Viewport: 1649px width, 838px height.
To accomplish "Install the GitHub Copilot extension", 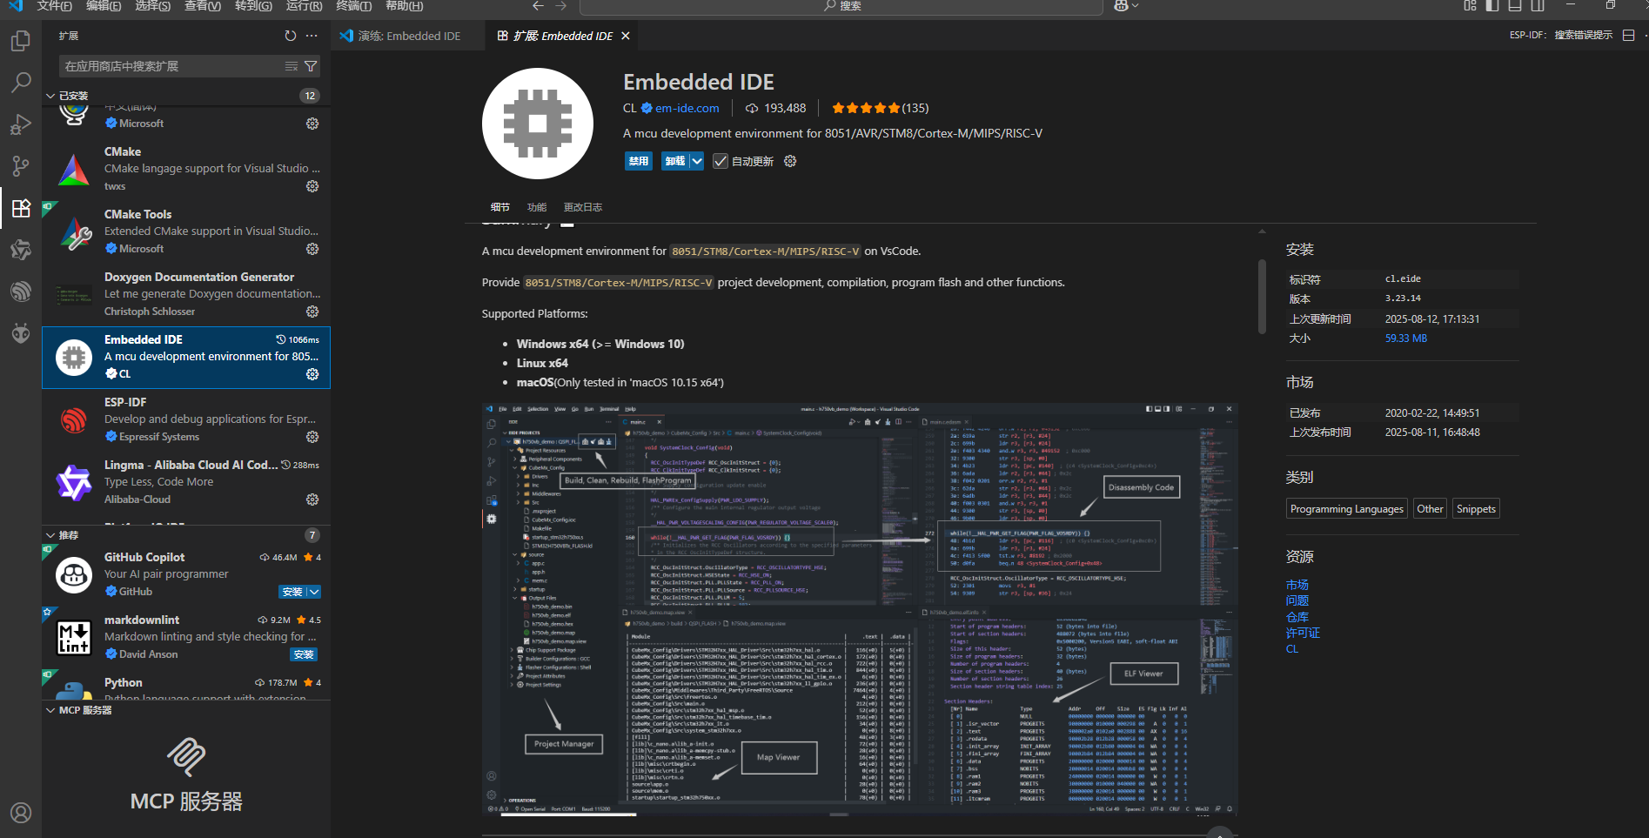I will 292,592.
